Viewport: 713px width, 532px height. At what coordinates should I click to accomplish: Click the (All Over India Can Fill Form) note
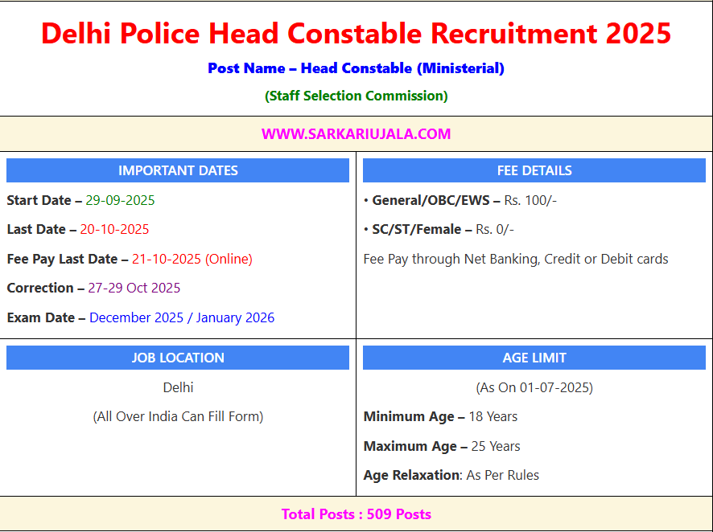179,417
